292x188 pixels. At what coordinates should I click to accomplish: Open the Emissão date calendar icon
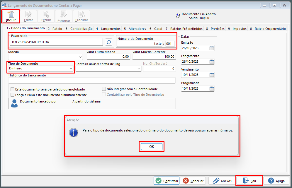point(212,48)
